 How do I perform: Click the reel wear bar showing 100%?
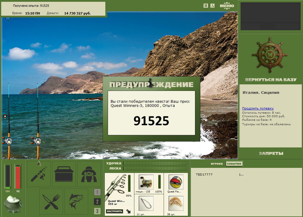pos(159,182)
